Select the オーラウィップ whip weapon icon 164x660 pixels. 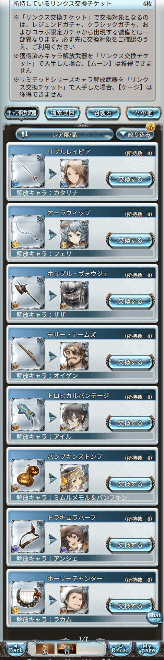pyautogui.click(x=28, y=232)
